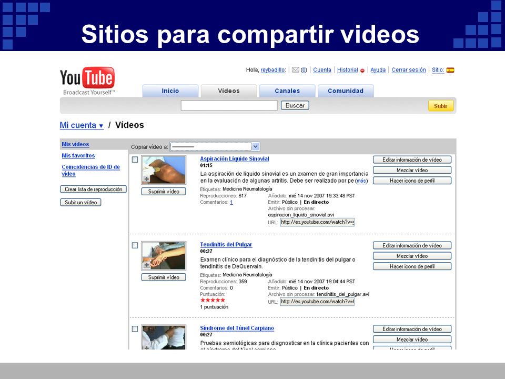Click inside the search input field
The height and width of the screenshot is (379, 505).
(x=229, y=105)
